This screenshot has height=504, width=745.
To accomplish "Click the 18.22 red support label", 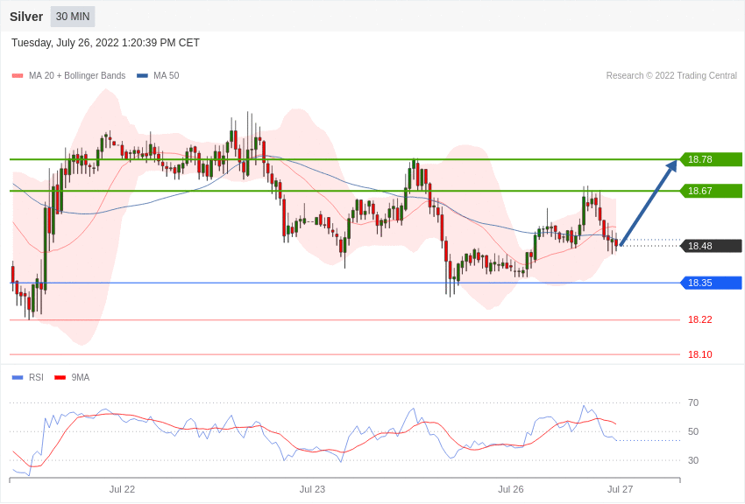I will pos(700,319).
